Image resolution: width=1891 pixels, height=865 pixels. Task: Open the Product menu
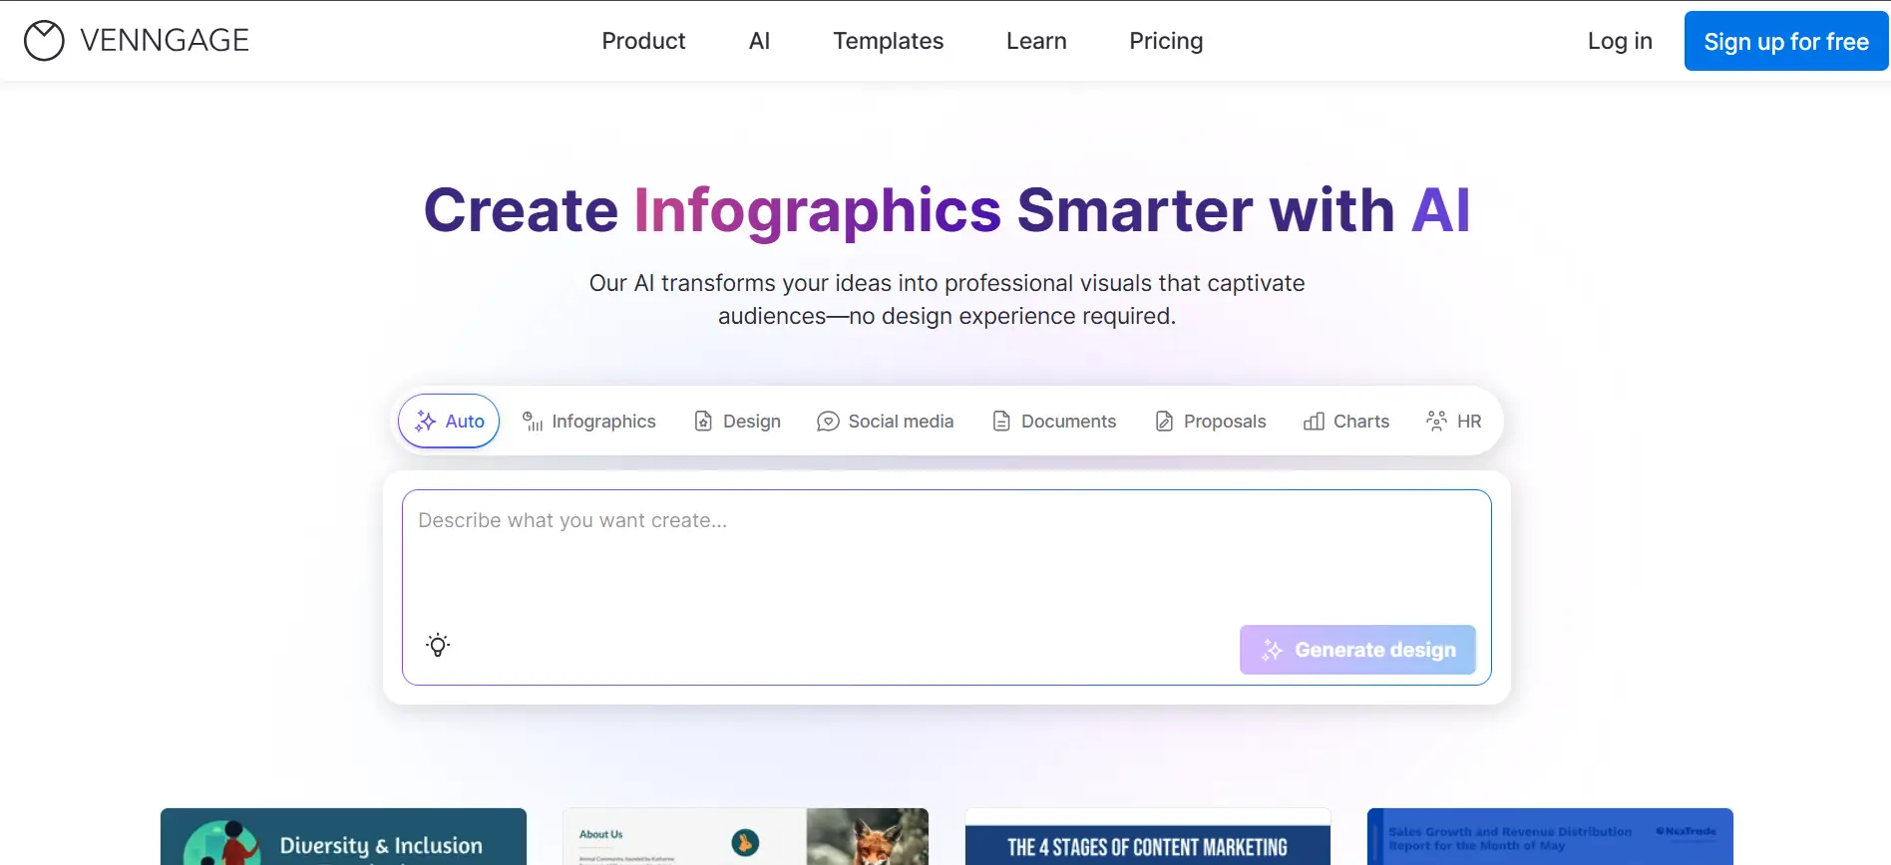click(x=643, y=41)
